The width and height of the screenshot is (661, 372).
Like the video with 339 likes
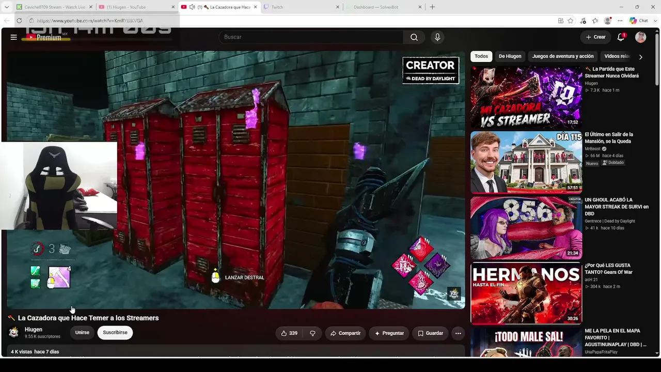click(289, 333)
